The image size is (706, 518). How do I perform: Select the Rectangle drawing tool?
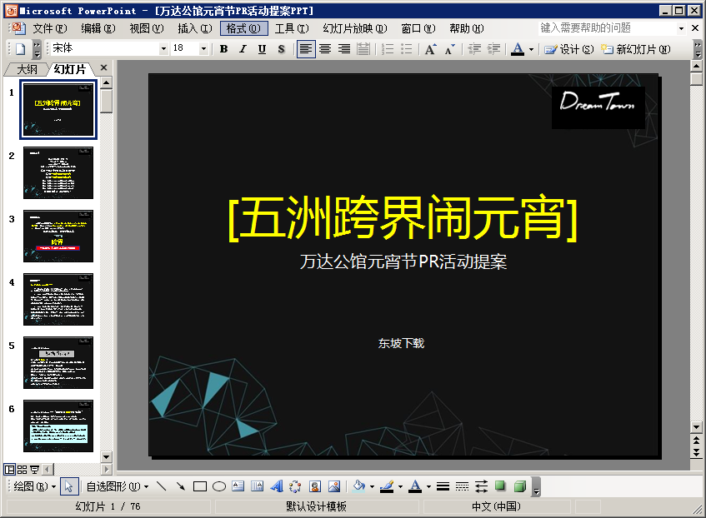[x=200, y=486]
